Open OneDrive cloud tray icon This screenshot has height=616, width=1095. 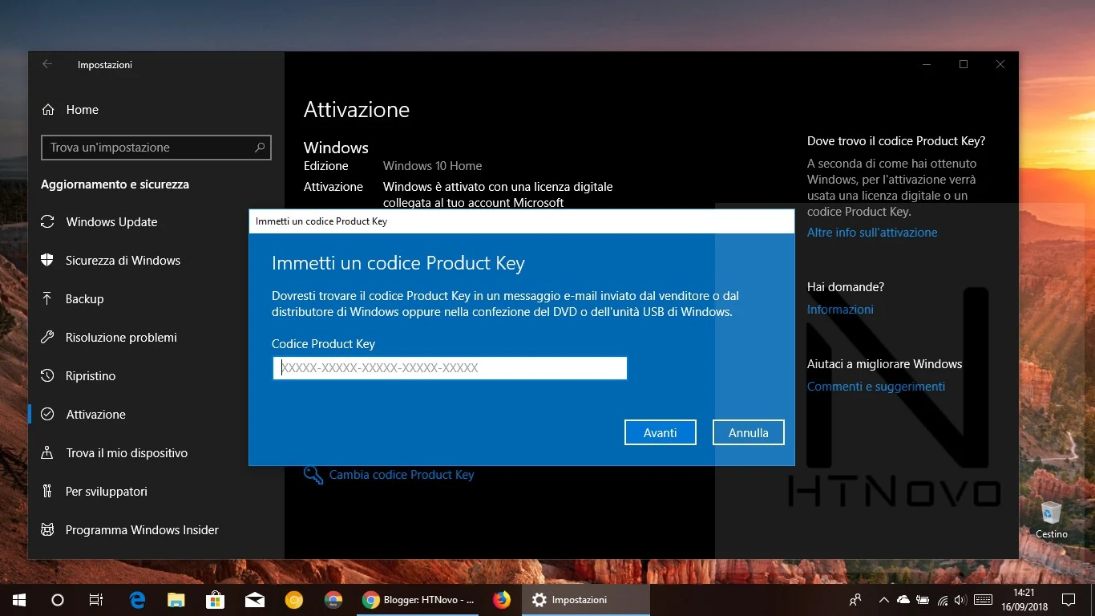pyautogui.click(x=903, y=600)
